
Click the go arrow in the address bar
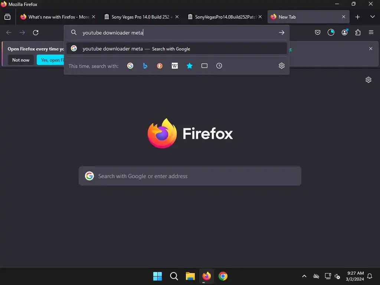click(281, 33)
